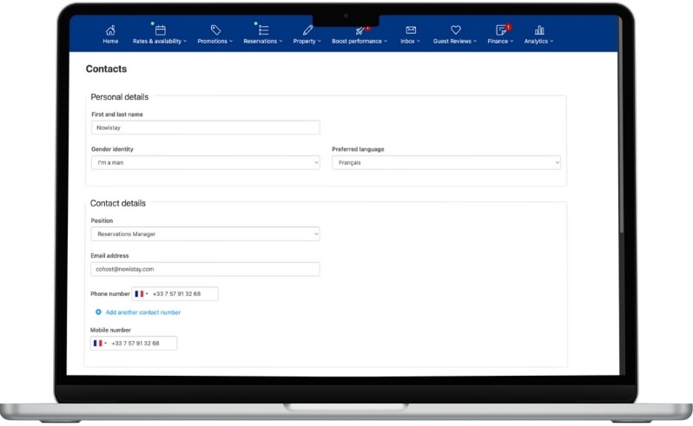Click the Finance document icon
This screenshot has width=693, height=426.
(x=501, y=30)
